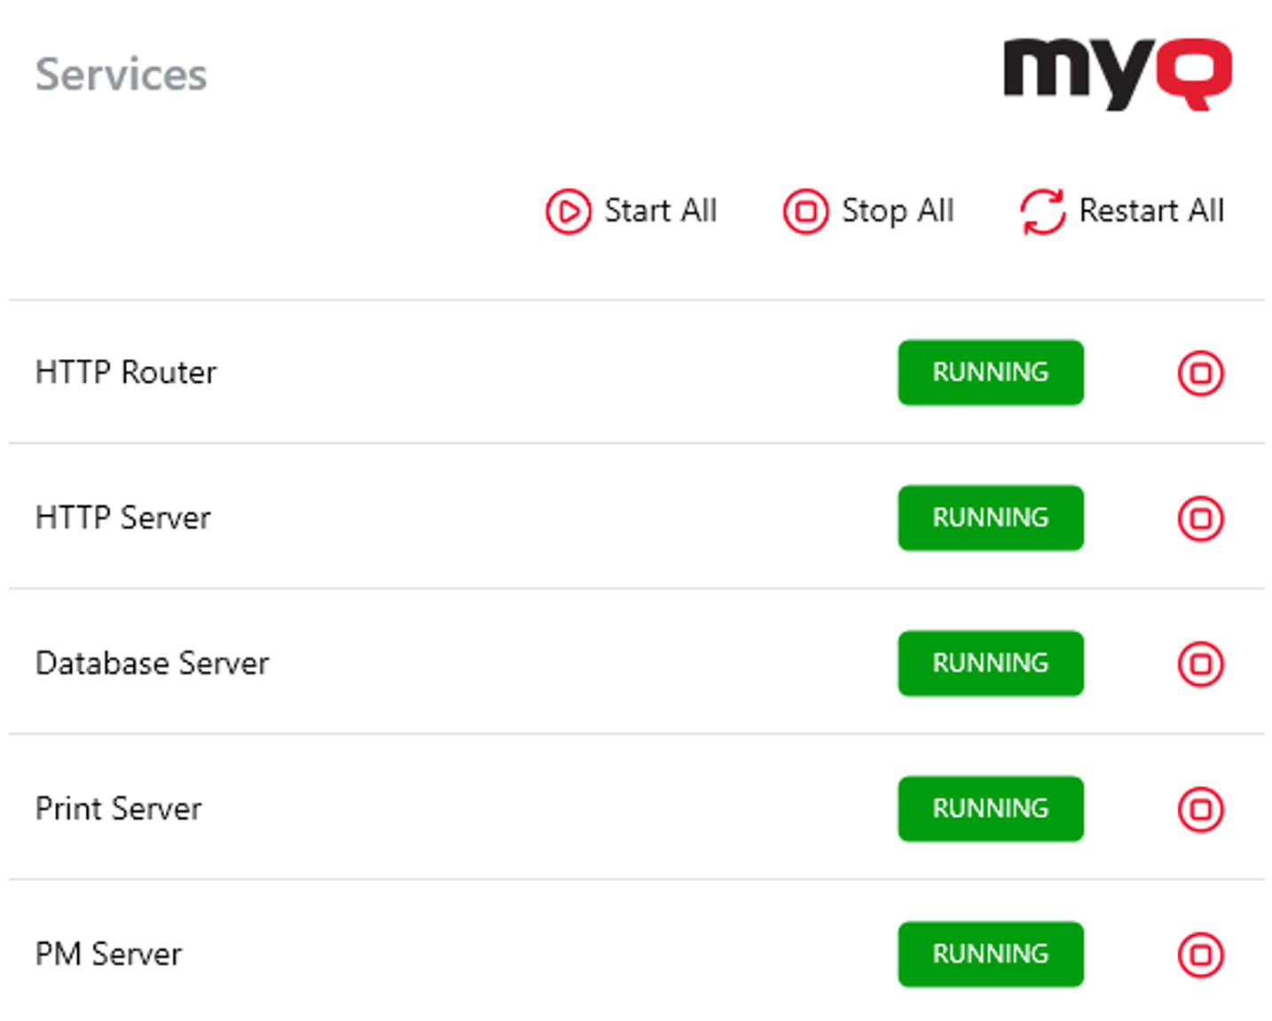This screenshot has width=1272, height=1021.
Task: Hit the Restart All refresh icon
Action: [x=1042, y=212]
